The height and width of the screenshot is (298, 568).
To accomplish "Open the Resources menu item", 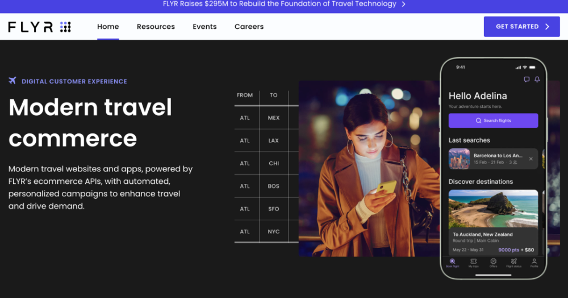I will click(156, 27).
